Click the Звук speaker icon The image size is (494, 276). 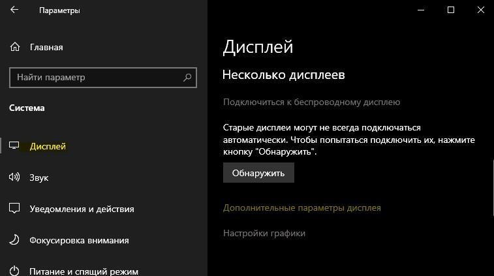click(14, 177)
